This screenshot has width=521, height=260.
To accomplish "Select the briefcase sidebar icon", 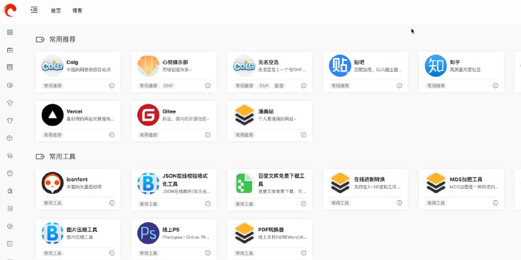I will pyautogui.click(x=10, y=50).
